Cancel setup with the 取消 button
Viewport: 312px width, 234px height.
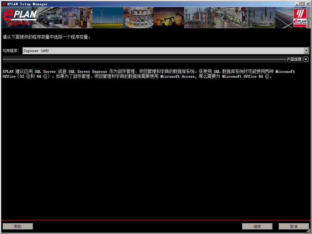[294, 226]
